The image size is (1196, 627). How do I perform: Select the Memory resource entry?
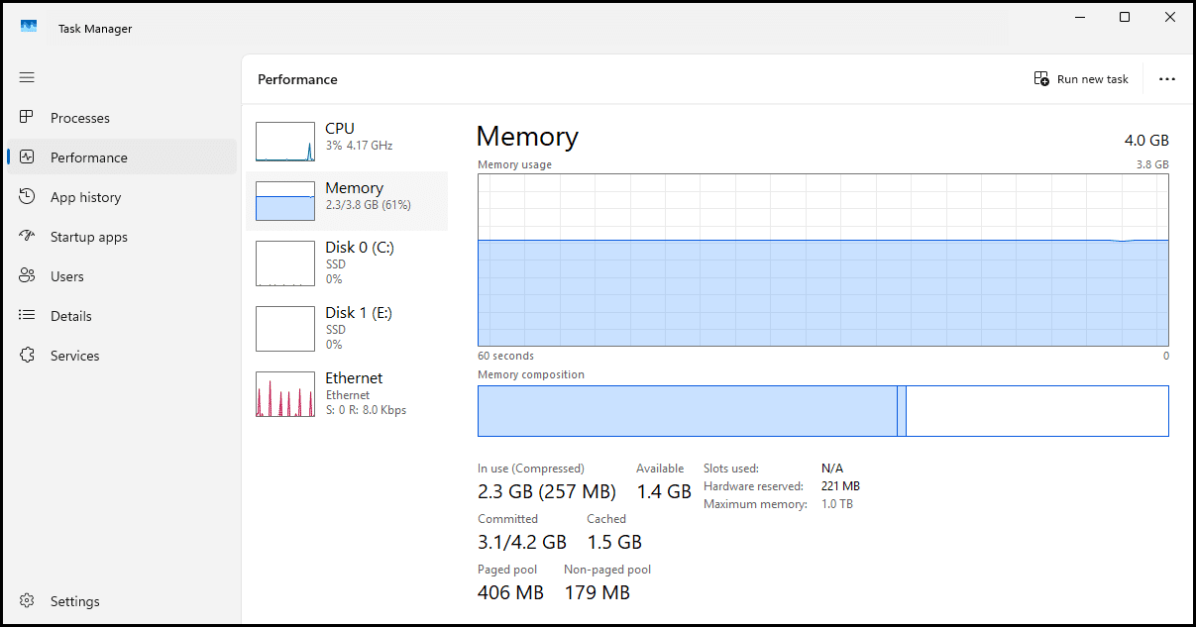point(347,201)
